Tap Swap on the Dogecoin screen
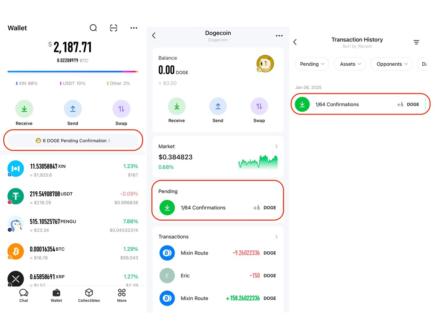 259,107
